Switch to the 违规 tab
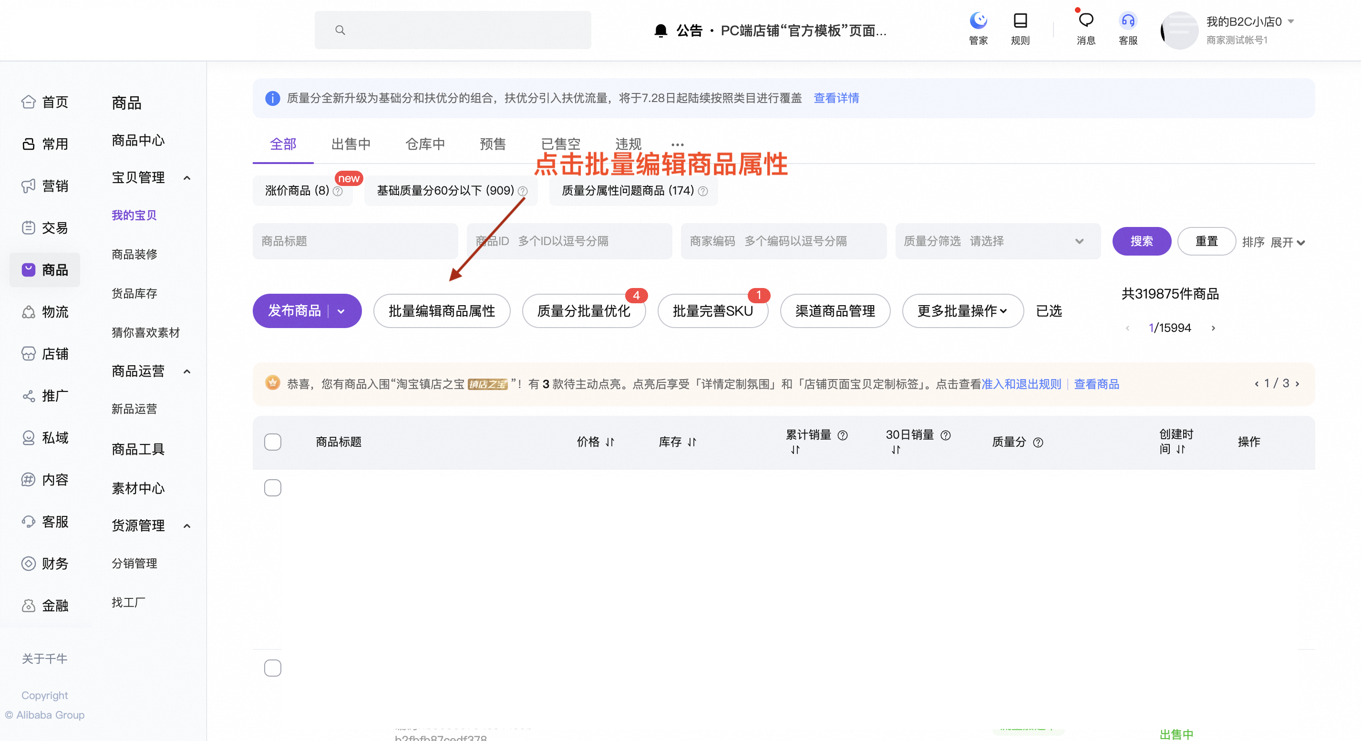The height and width of the screenshot is (741, 1361). click(628, 144)
